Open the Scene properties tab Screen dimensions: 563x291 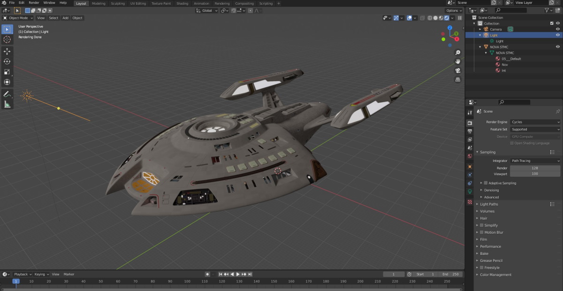coord(470,148)
